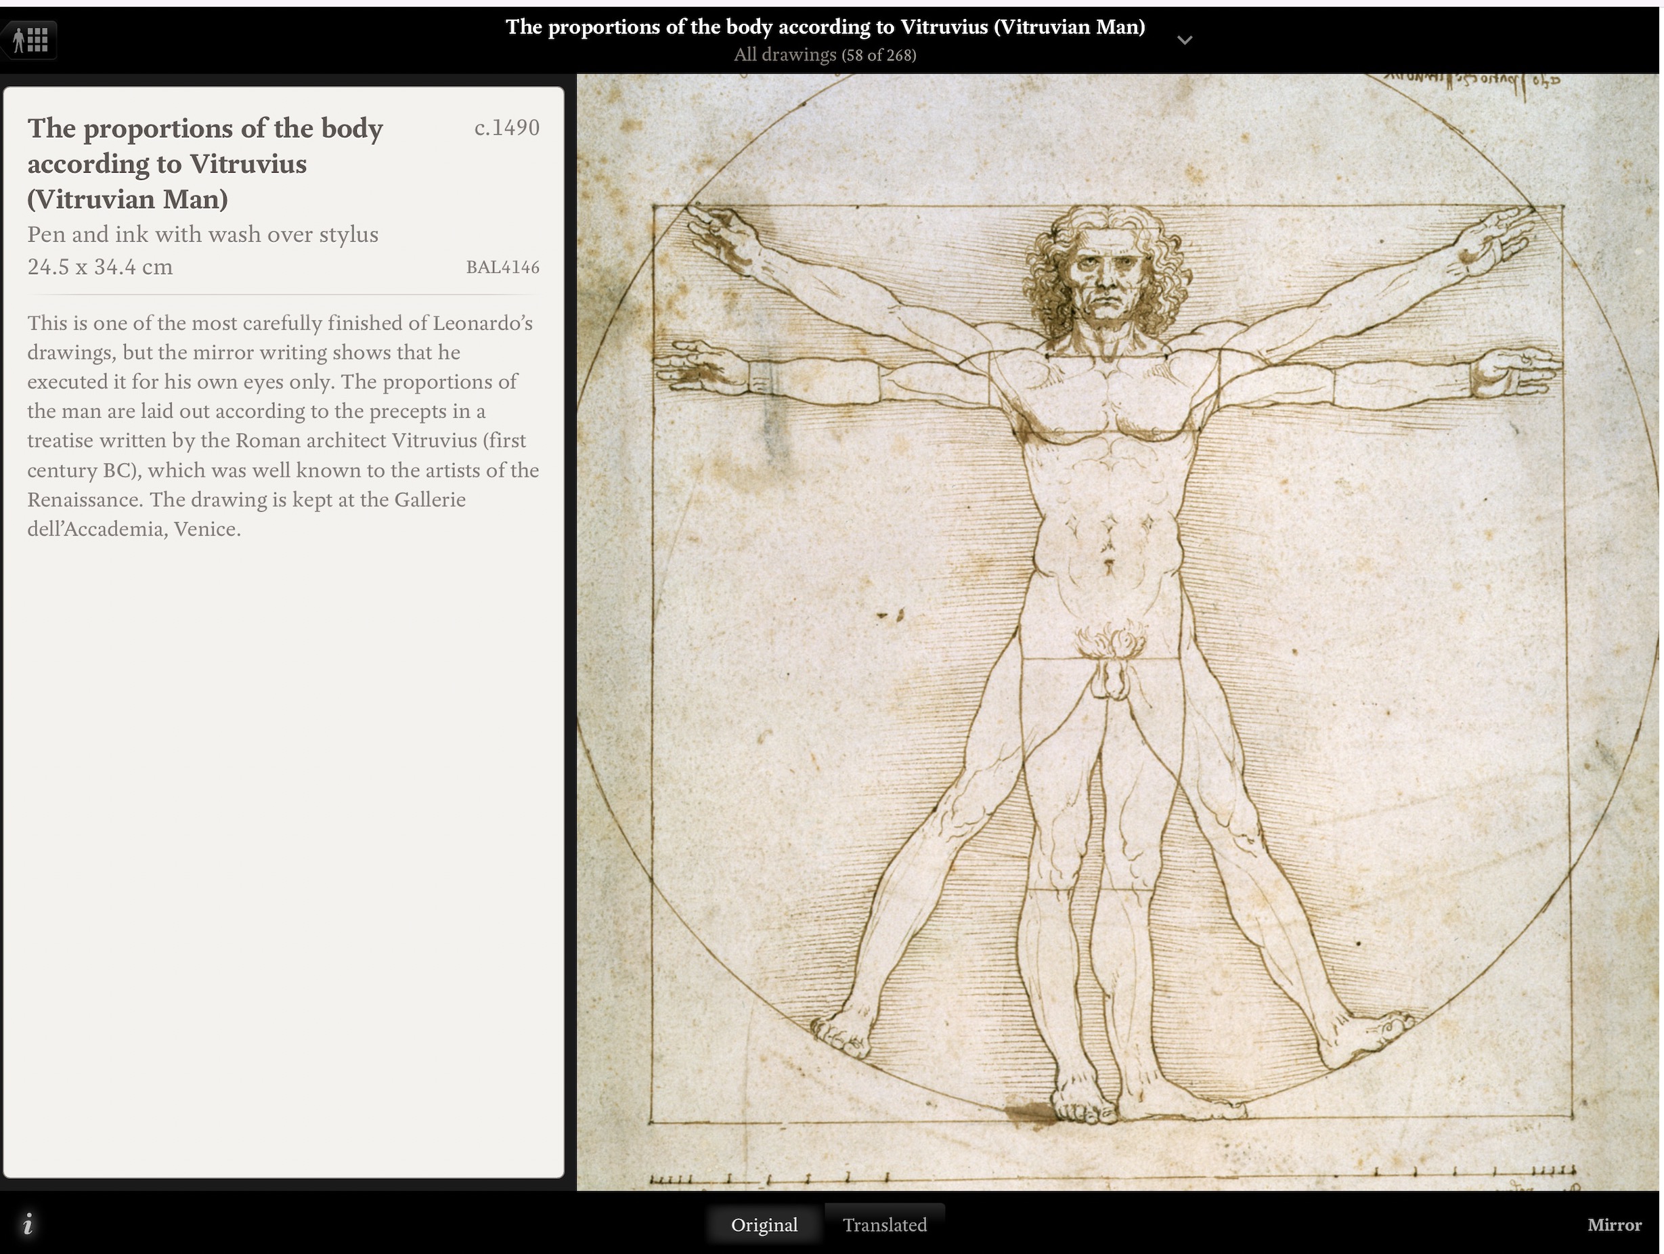
Task: Tap the figure's navel at circle centre
Action: click(x=1109, y=562)
